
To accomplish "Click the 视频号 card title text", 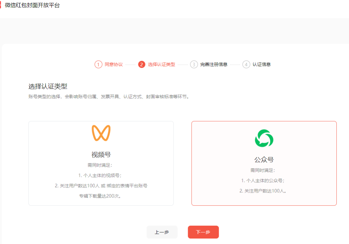I will [x=101, y=154].
